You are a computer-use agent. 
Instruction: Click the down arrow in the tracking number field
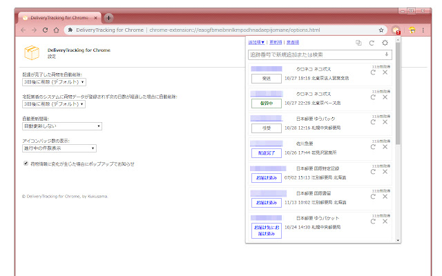point(387,55)
